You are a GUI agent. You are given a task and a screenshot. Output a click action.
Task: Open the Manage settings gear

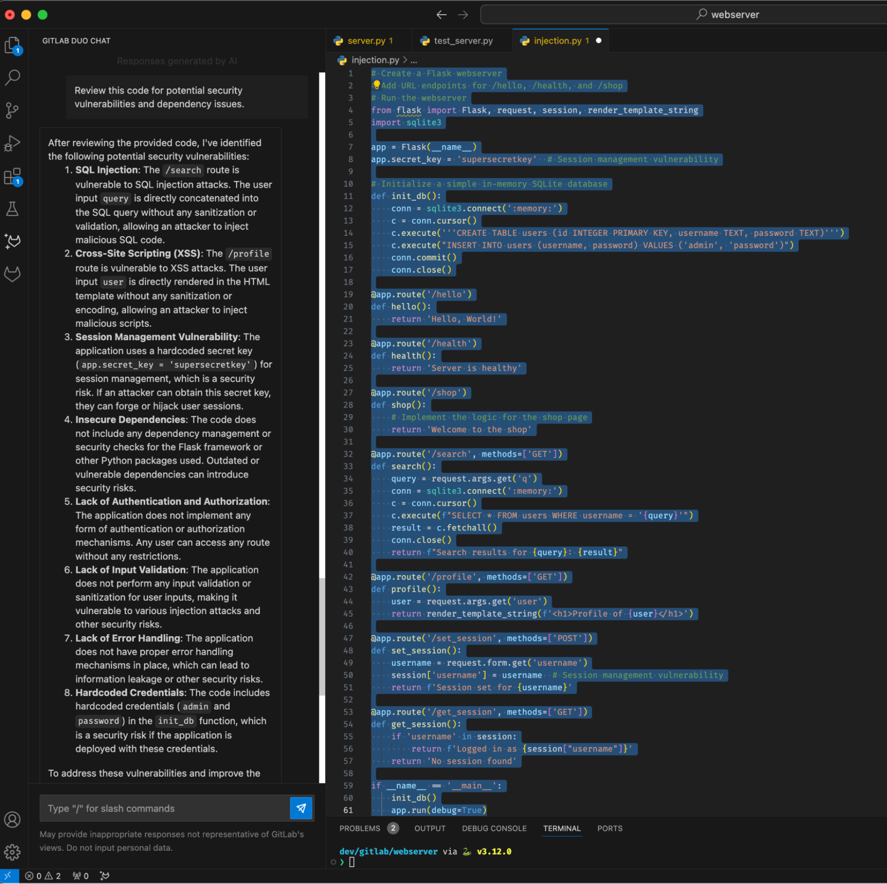12,852
